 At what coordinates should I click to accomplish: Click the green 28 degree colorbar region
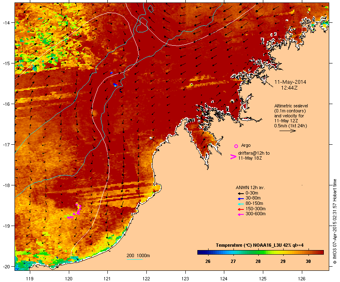(258, 252)
